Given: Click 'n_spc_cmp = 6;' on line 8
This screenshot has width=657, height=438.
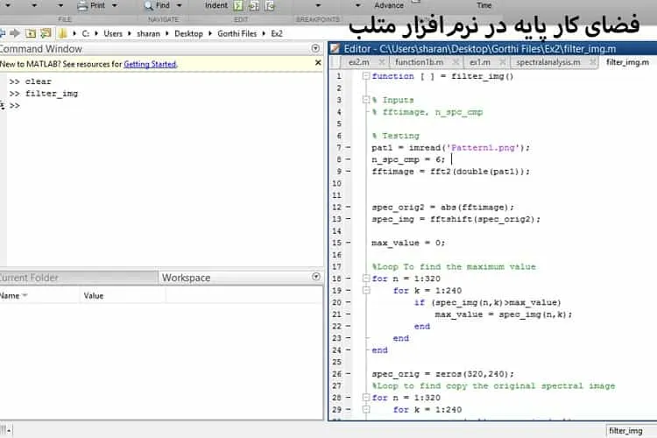Looking at the screenshot, I should click(x=408, y=159).
